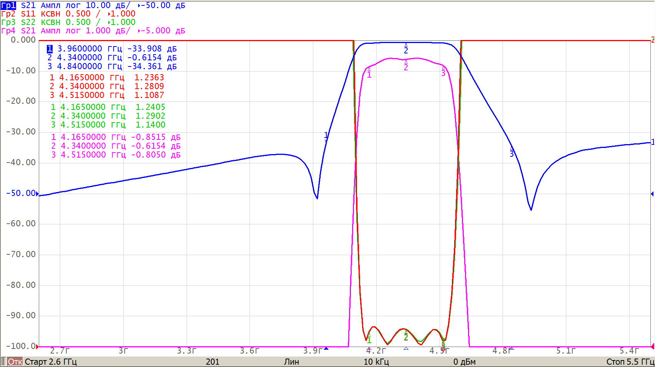This screenshot has width=655, height=367.
Task: Select green marker 2 on the S22 trace
Action: click(x=406, y=337)
